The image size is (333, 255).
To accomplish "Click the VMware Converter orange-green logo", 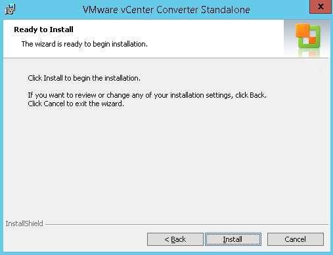I will point(307,36).
